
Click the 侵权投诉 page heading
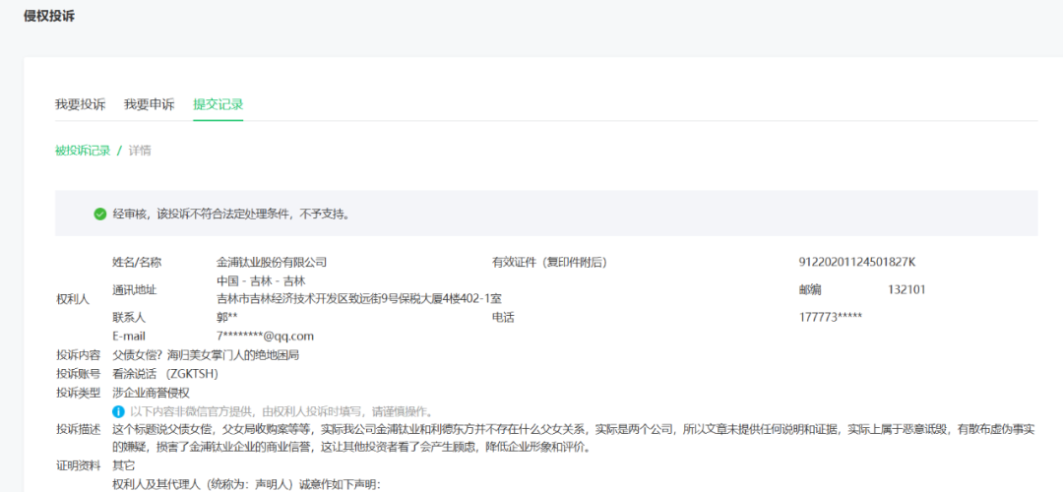coord(49,17)
